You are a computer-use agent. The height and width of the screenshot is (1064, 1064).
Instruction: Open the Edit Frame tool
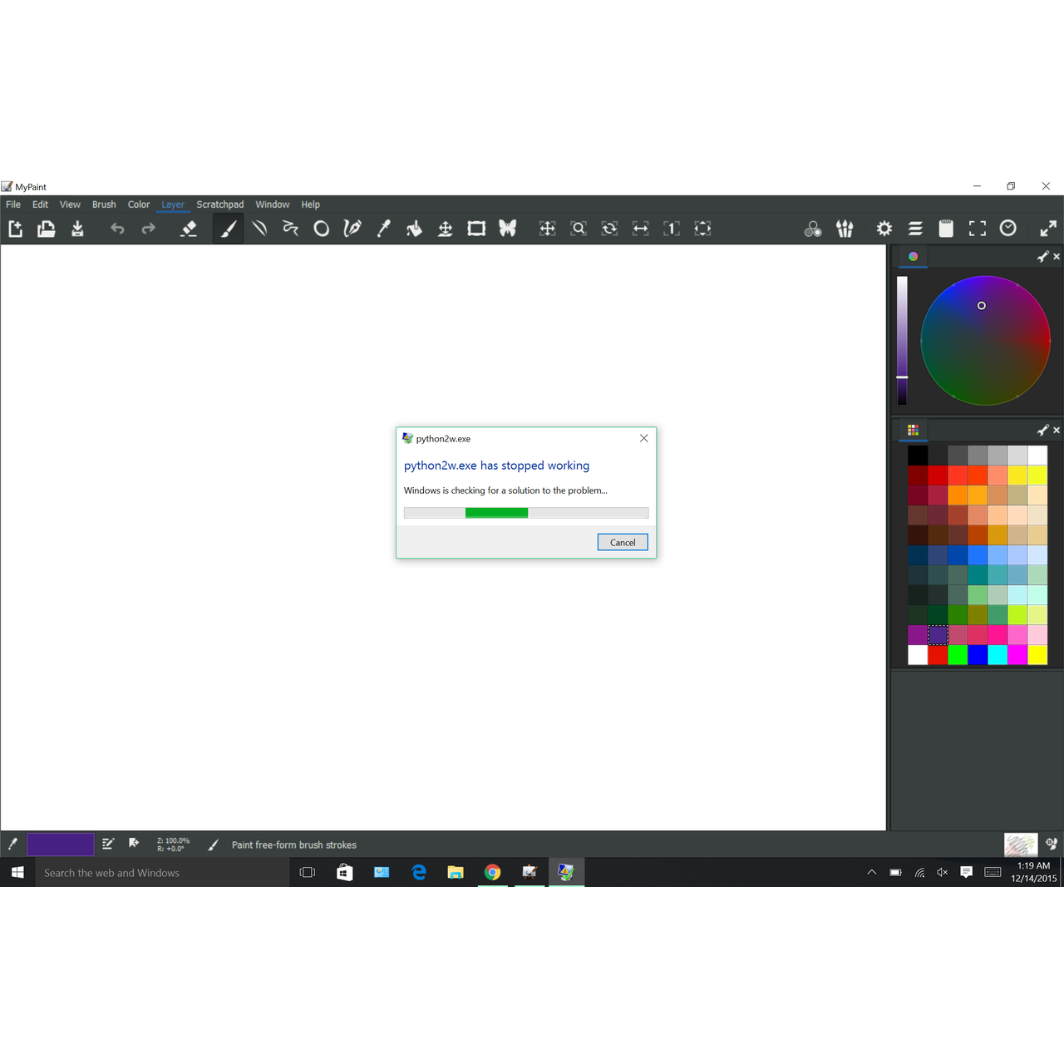point(476,229)
